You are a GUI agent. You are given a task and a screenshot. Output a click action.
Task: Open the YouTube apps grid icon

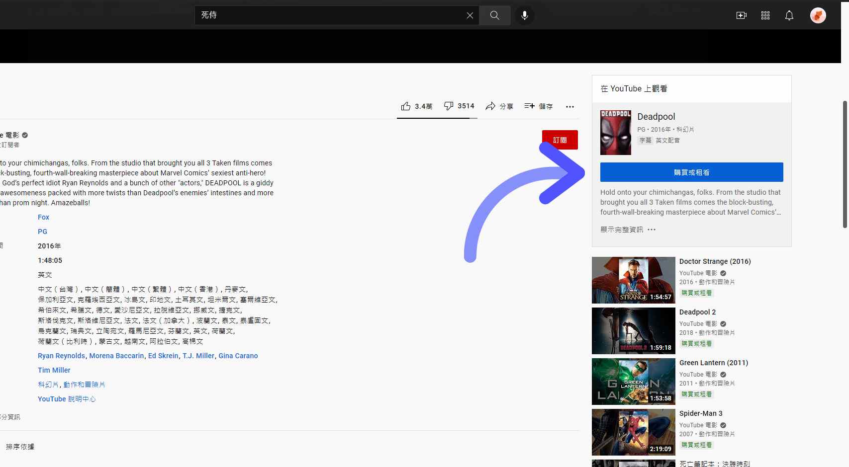[765, 15]
